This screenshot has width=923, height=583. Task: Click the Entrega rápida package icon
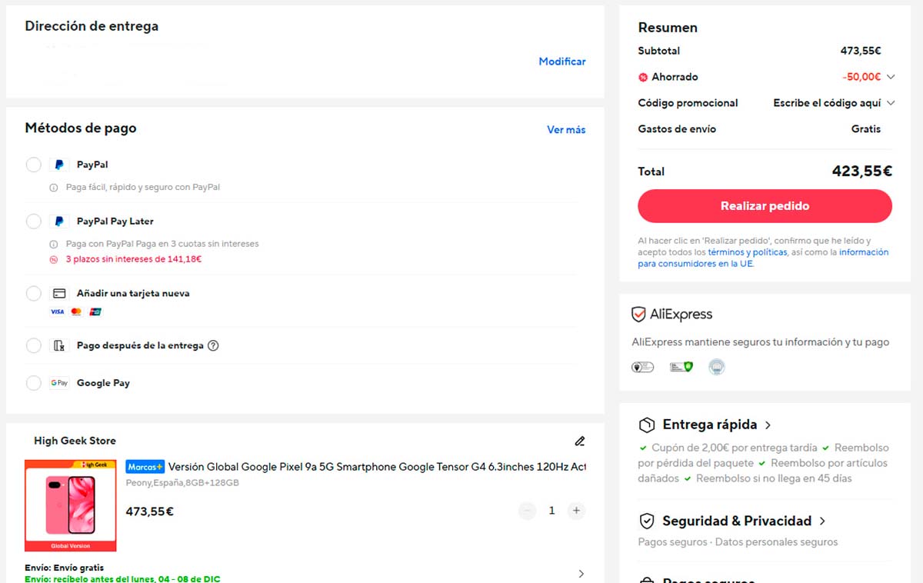pos(647,425)
